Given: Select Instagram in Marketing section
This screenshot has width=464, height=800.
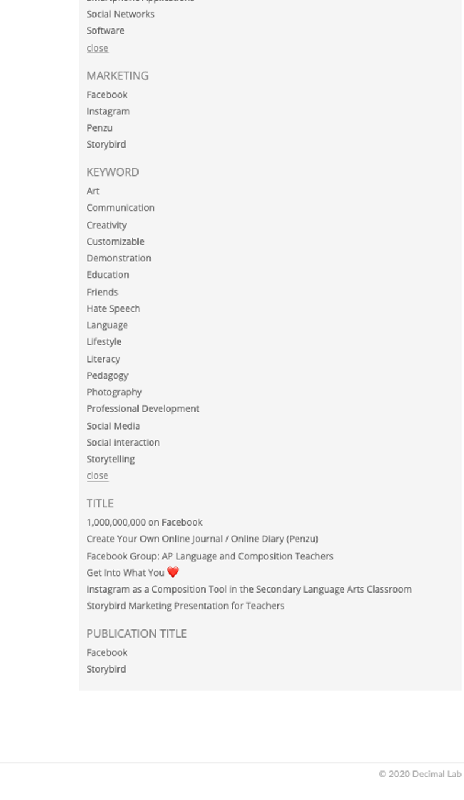Looking at the screenshot, I should (x=108, y=111).
